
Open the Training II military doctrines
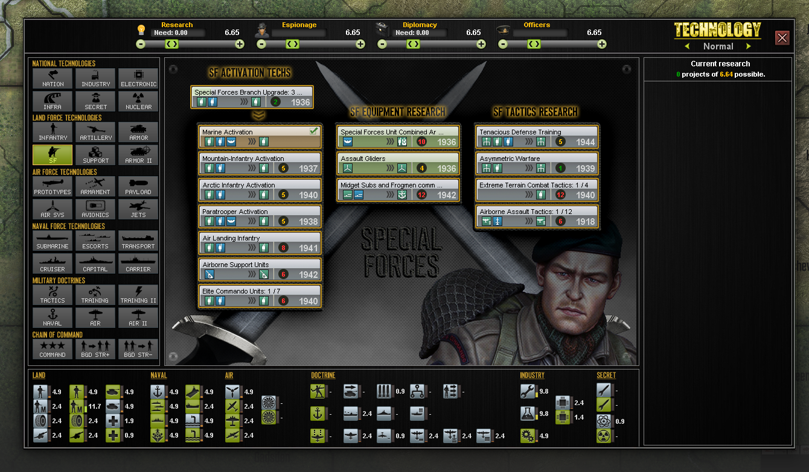tap(138, 295)
